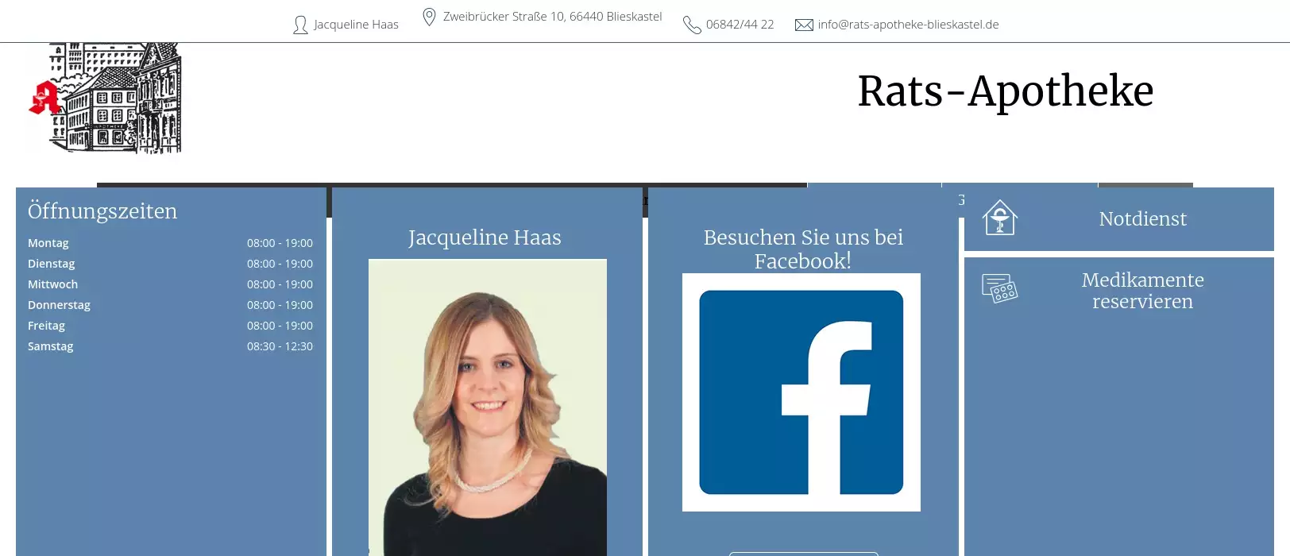Click the info@rats-apotheke-blieskastel.de email address

(x=908, y=25)
